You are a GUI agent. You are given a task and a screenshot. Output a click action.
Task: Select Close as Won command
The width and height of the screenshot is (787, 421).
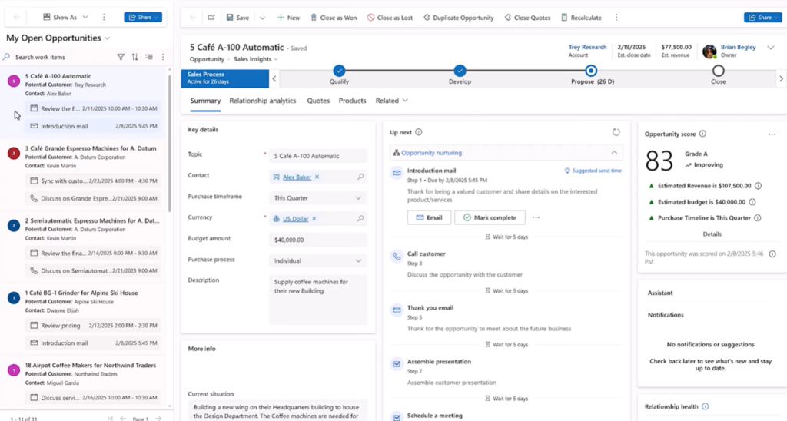334,18
